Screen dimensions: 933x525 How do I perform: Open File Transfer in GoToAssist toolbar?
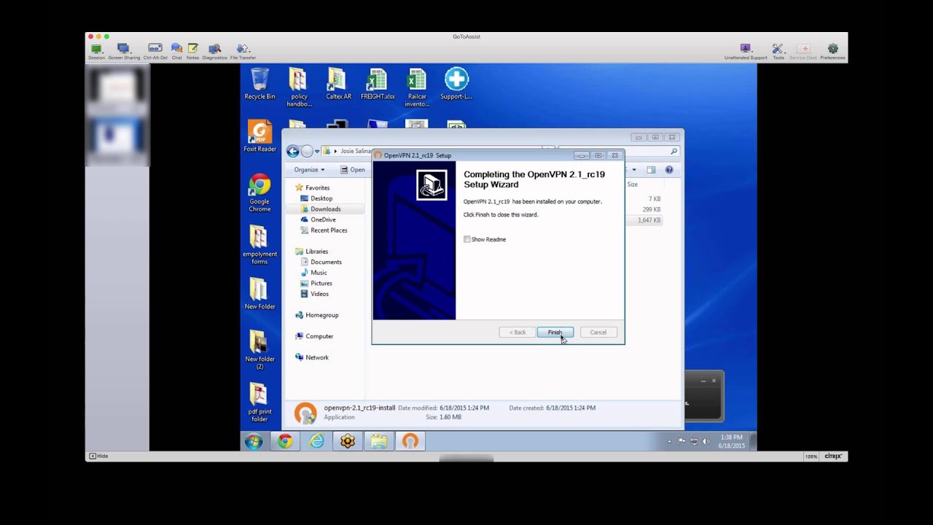[x=243, y=51]
